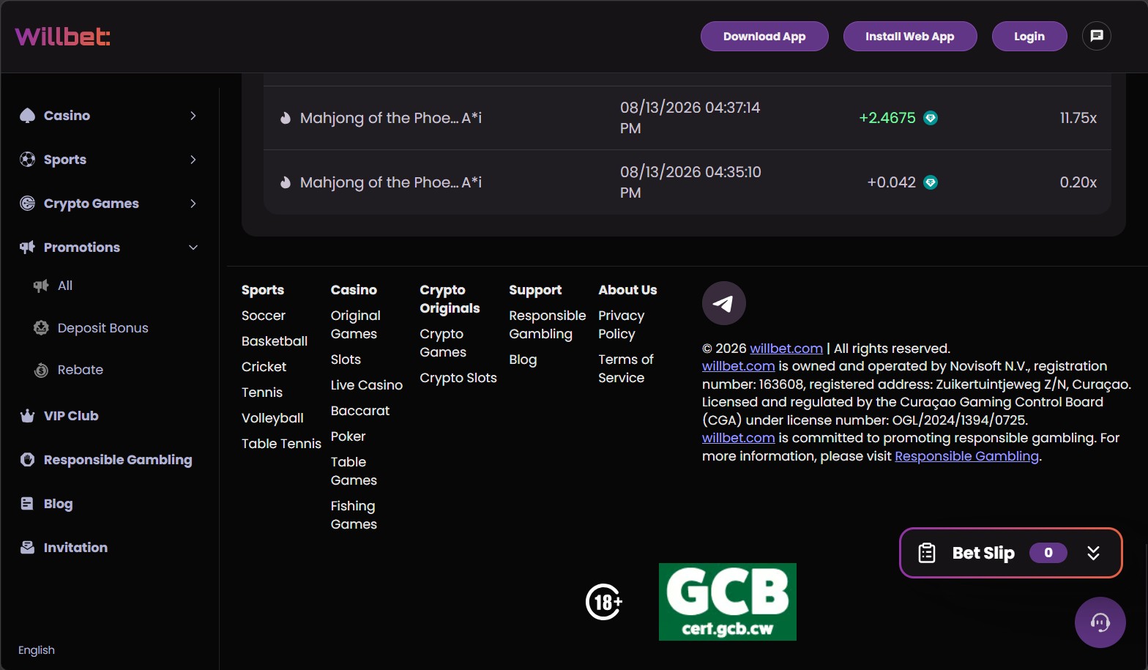Click the Deposit Bonus icon
Screen dimensions: 1148x670
[x=41, y=328]
